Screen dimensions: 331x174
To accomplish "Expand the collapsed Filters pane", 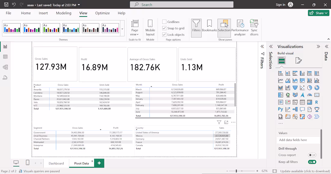I will [262, 47].
